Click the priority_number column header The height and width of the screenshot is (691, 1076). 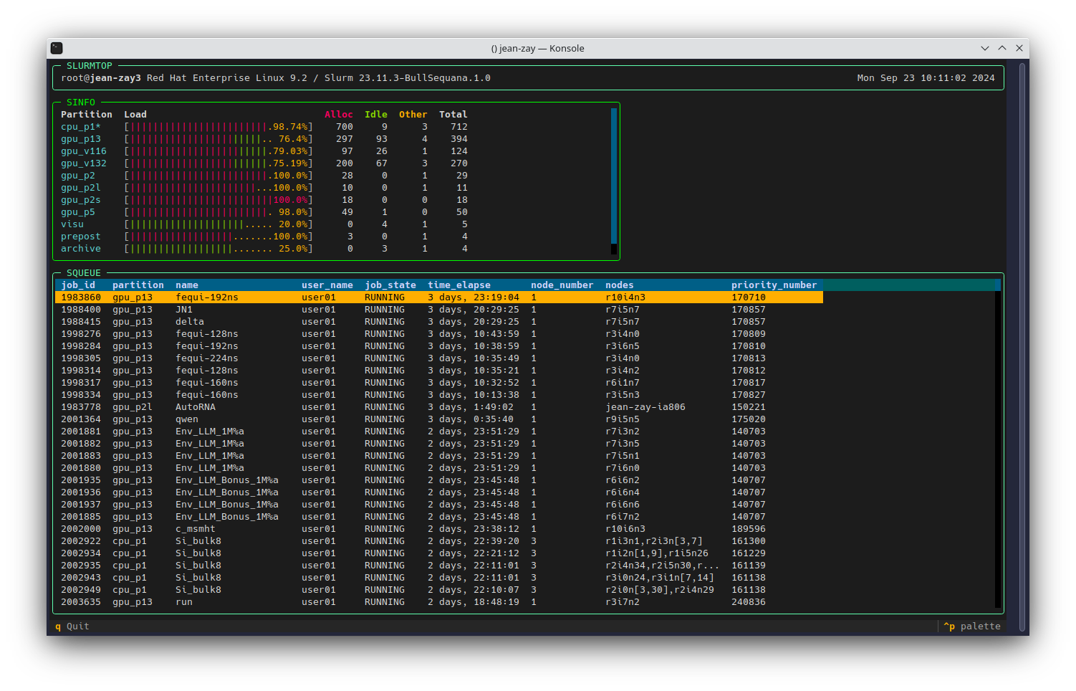click(x=774, y=285)
